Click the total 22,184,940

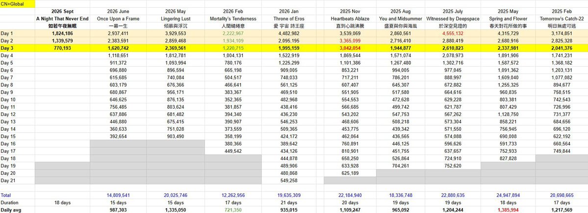(x=350, y=195)
